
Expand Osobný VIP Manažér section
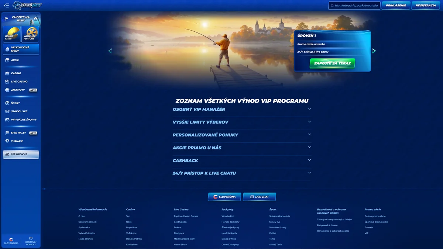(242, 109)
